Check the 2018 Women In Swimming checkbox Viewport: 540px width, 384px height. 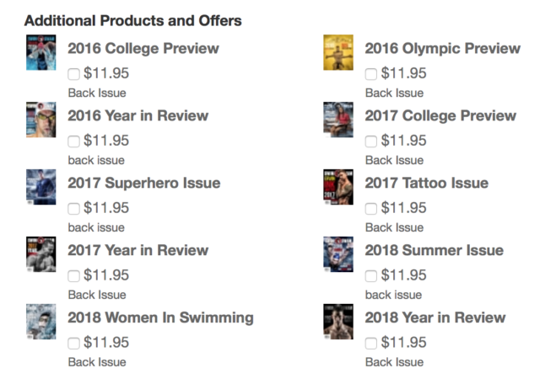pyautogui.click(x=74, y=344)
